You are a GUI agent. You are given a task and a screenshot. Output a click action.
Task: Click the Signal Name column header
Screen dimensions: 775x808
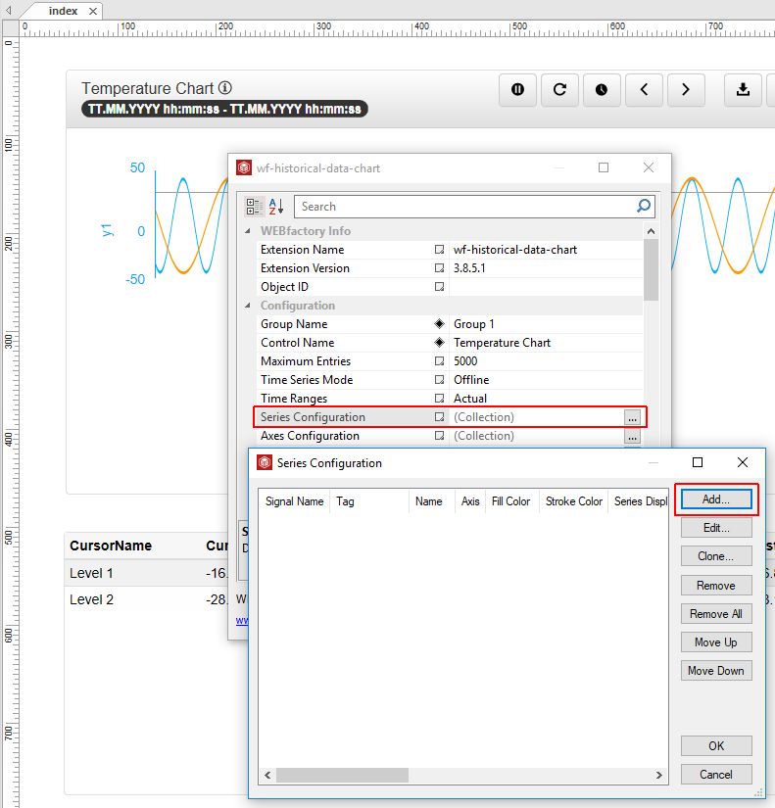click(295, 501)
